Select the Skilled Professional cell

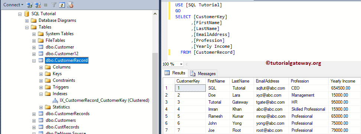(x=309, y=109)
